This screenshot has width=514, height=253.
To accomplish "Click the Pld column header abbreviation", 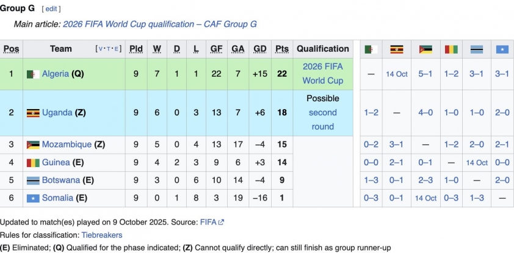I will tap(136, 49).
